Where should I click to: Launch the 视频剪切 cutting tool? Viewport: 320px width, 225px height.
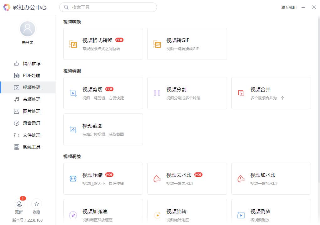click(103, 93)
